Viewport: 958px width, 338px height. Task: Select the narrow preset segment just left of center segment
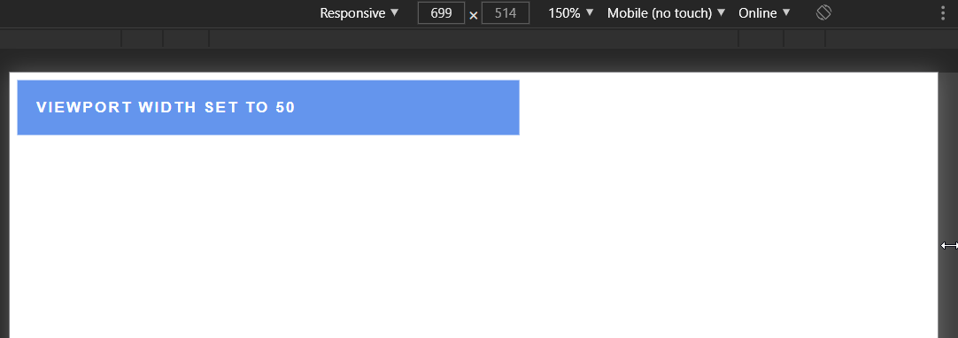[x=186, y=38]
